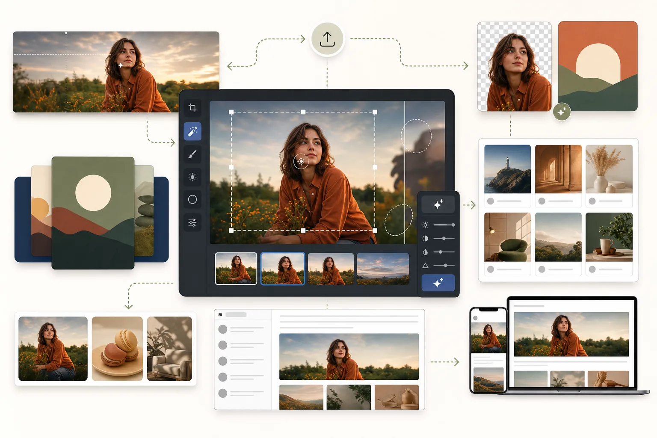
Task: Click the blue sparkle enhance button
Action: click(438, 283)
